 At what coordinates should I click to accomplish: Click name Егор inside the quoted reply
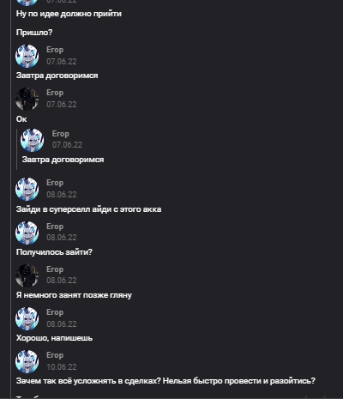(x=61, y=134)
